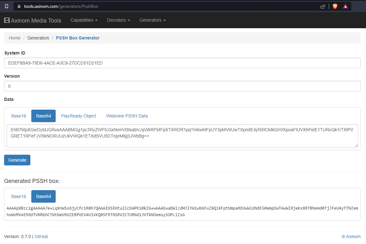Screen dimensions: 366x244
Task: Click the Version label
Action: point(12,76)
